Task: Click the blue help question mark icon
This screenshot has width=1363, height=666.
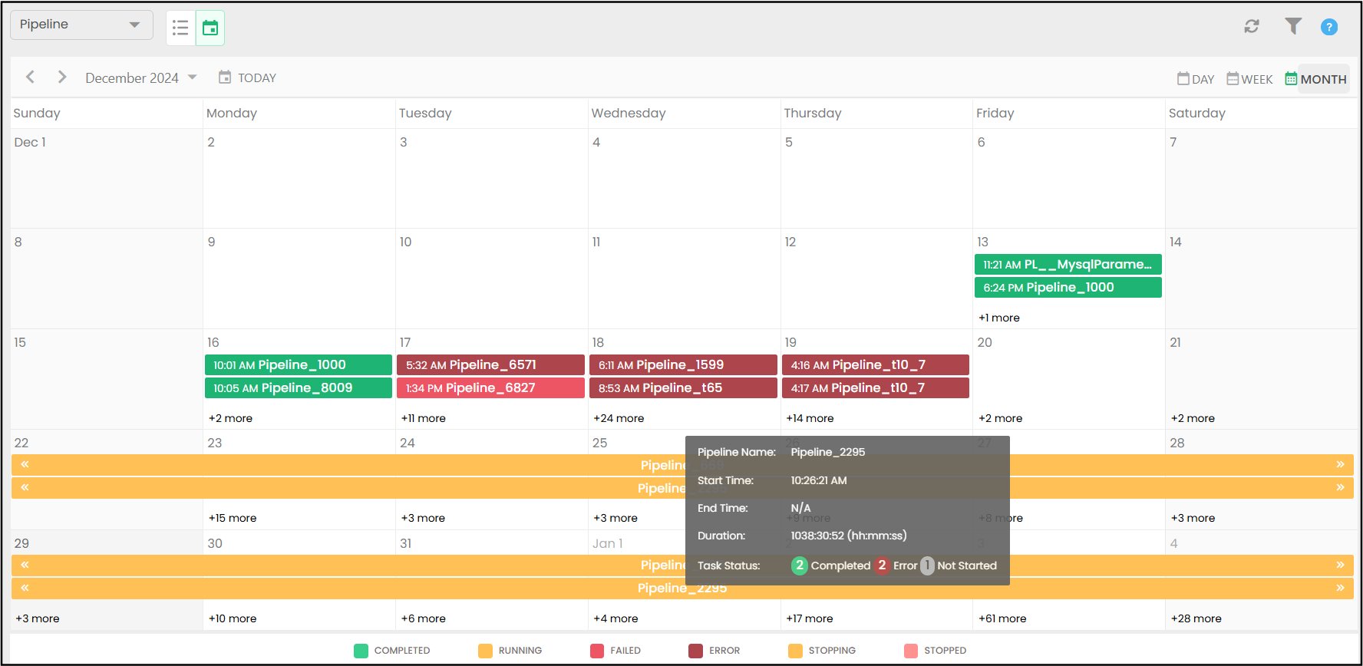Action: point(1329,27)
